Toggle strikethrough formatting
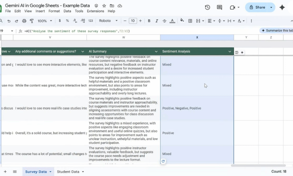Screen dimensions: 293x176 pyautogui.click(x=164, y=21)
